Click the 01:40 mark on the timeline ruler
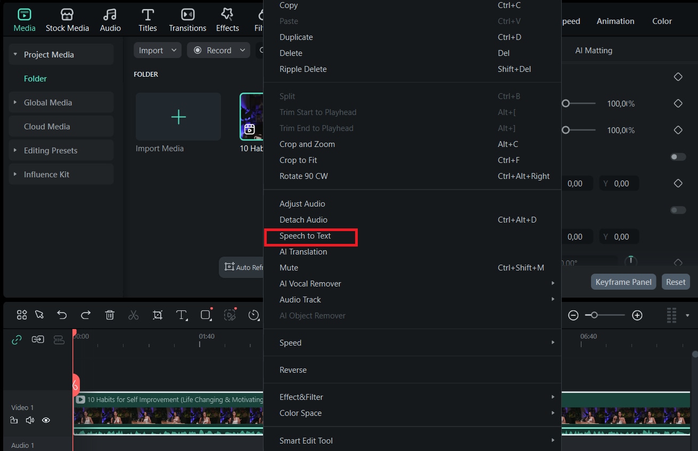This screenshot has width=698, height=451. [x=207, y=337]
